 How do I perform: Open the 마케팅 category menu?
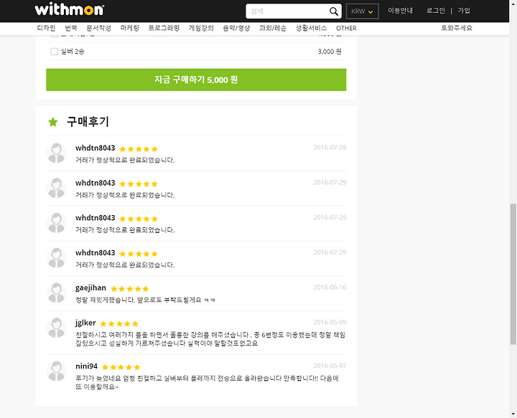tap(129, 28)
